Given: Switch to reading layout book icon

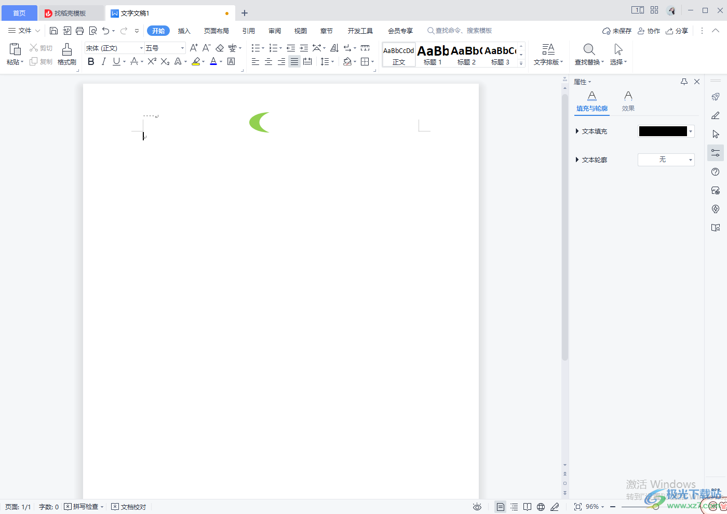Looking at the screenshot, I should click(527, 507).
